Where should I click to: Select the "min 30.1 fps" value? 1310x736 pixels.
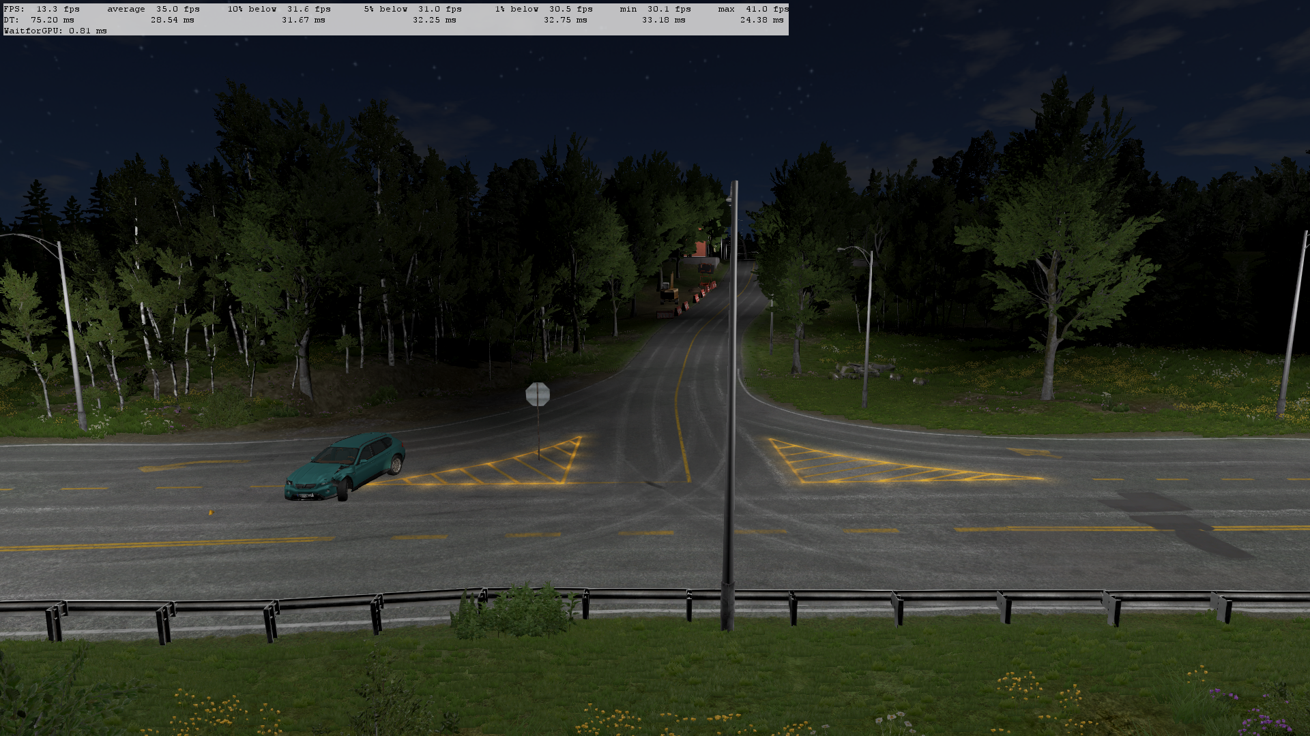[x=656, y=9]
